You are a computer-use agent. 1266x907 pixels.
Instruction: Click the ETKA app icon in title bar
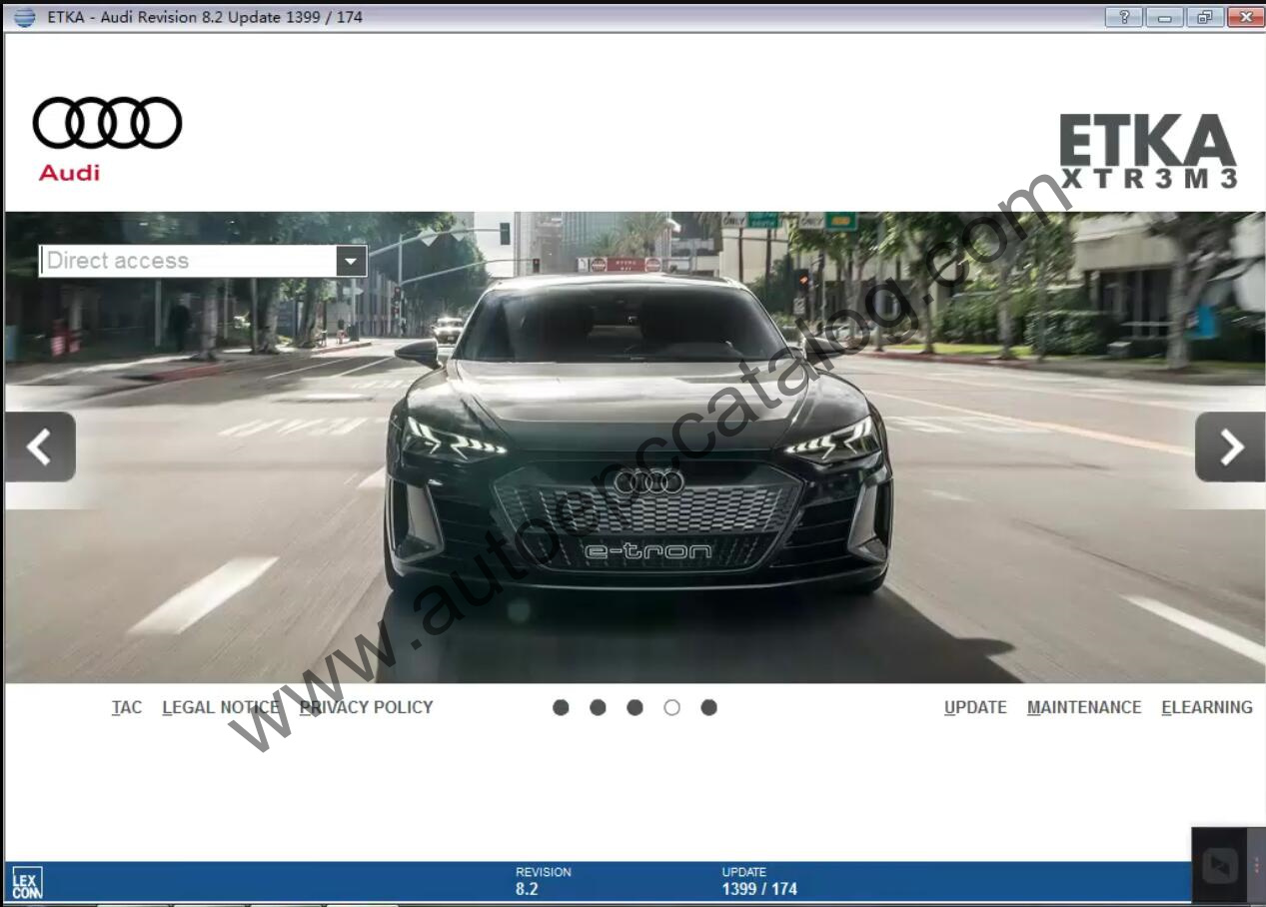[x=24, y=17]
